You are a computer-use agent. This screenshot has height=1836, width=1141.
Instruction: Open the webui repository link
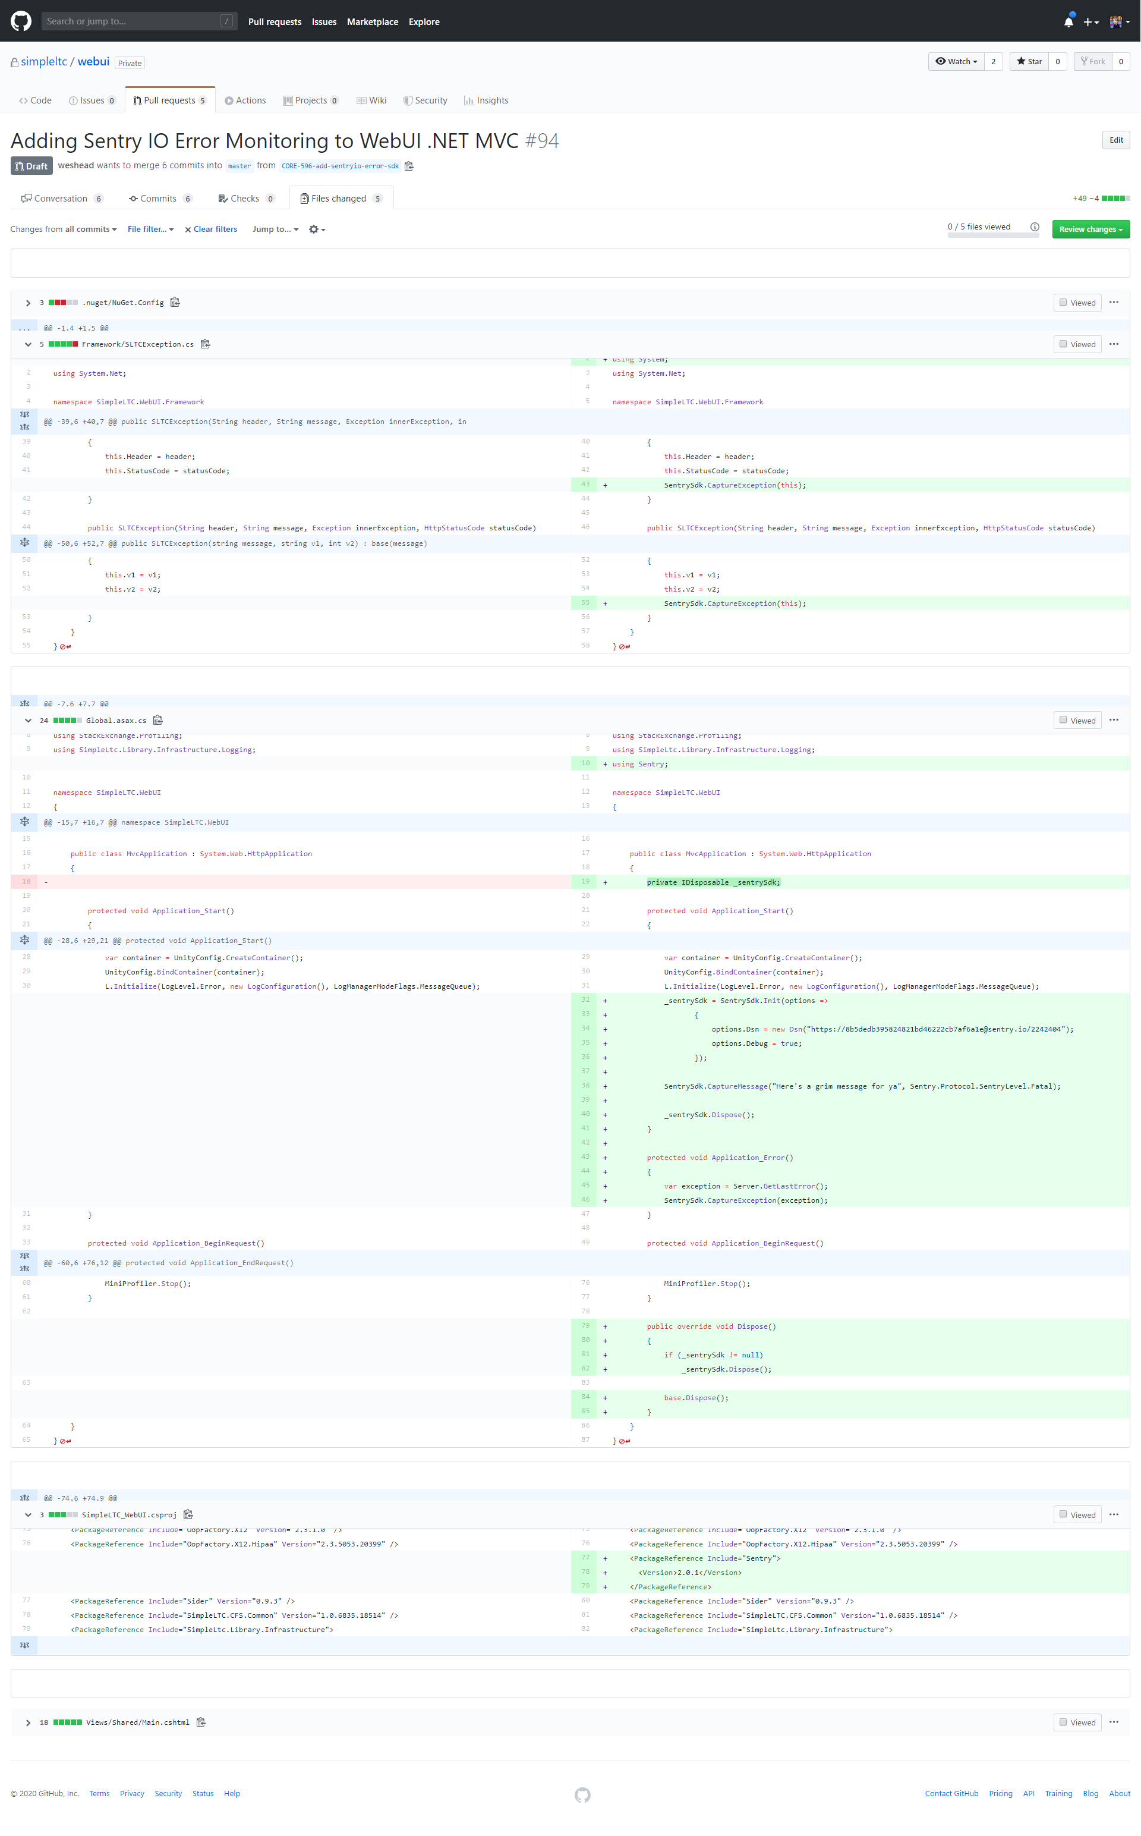point(93,61)
